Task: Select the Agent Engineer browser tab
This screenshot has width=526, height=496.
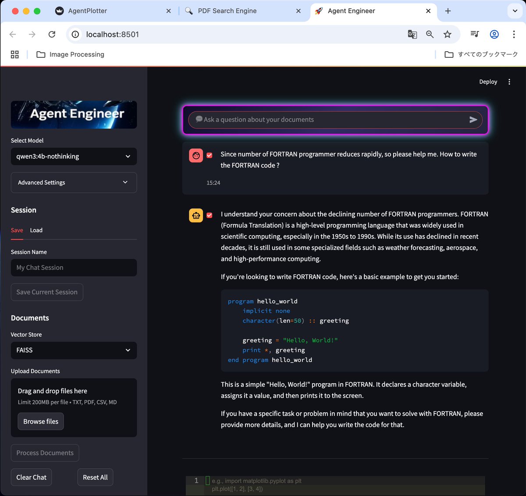Action: [x=373, y=11]
